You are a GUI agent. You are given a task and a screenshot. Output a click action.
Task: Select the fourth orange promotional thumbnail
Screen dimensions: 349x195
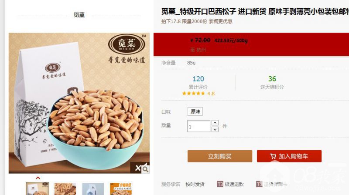point(121,189)
